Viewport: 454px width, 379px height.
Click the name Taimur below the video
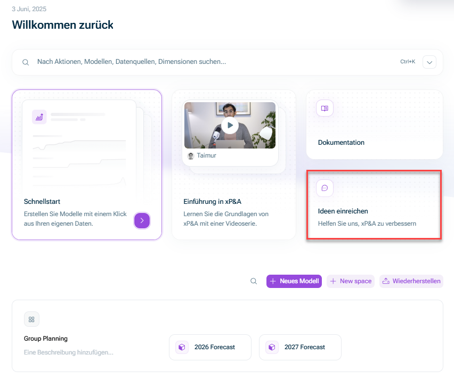pyautogui.click(x=206, y=155)
